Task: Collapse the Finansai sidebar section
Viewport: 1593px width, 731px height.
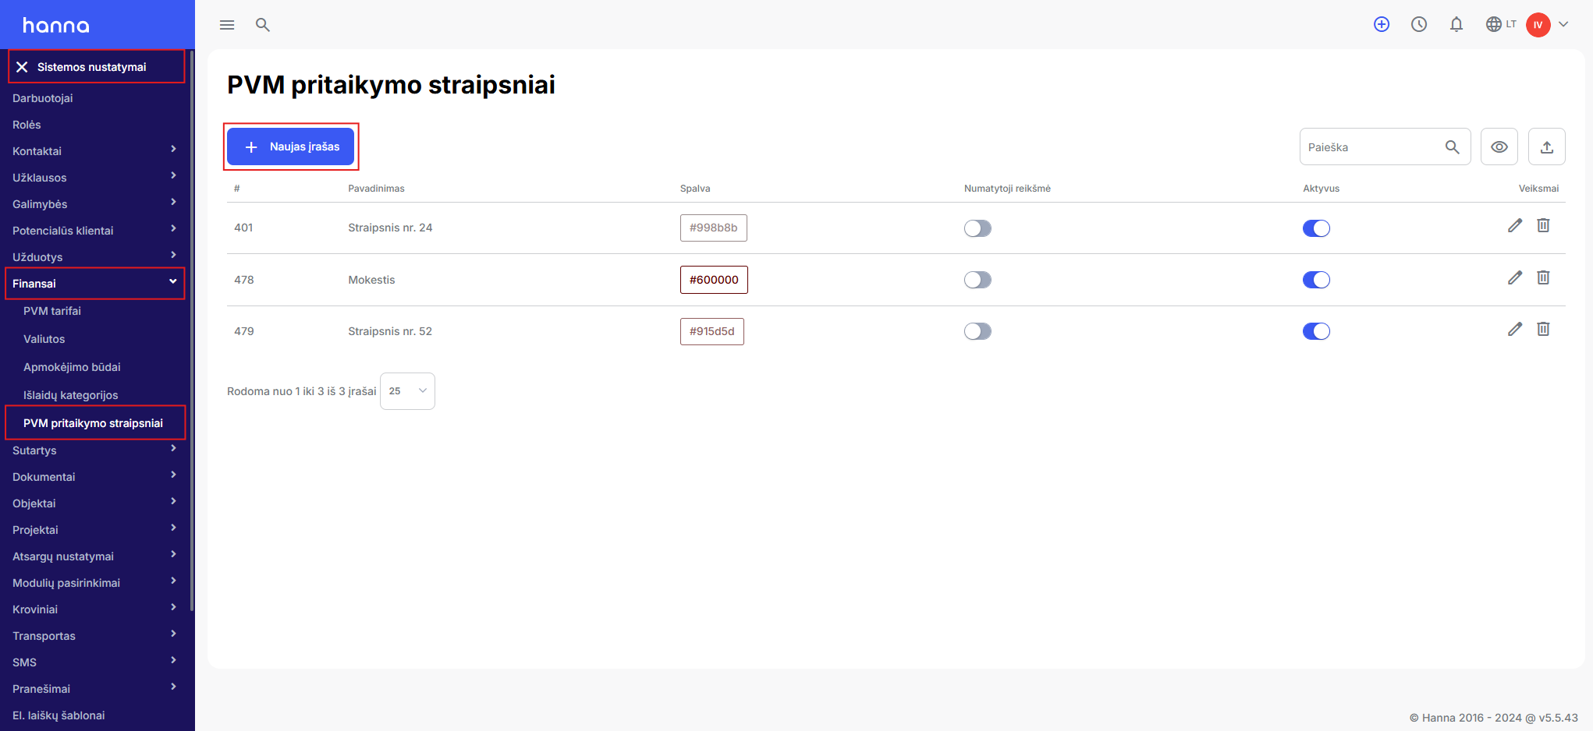Action: tap(95, 284)
